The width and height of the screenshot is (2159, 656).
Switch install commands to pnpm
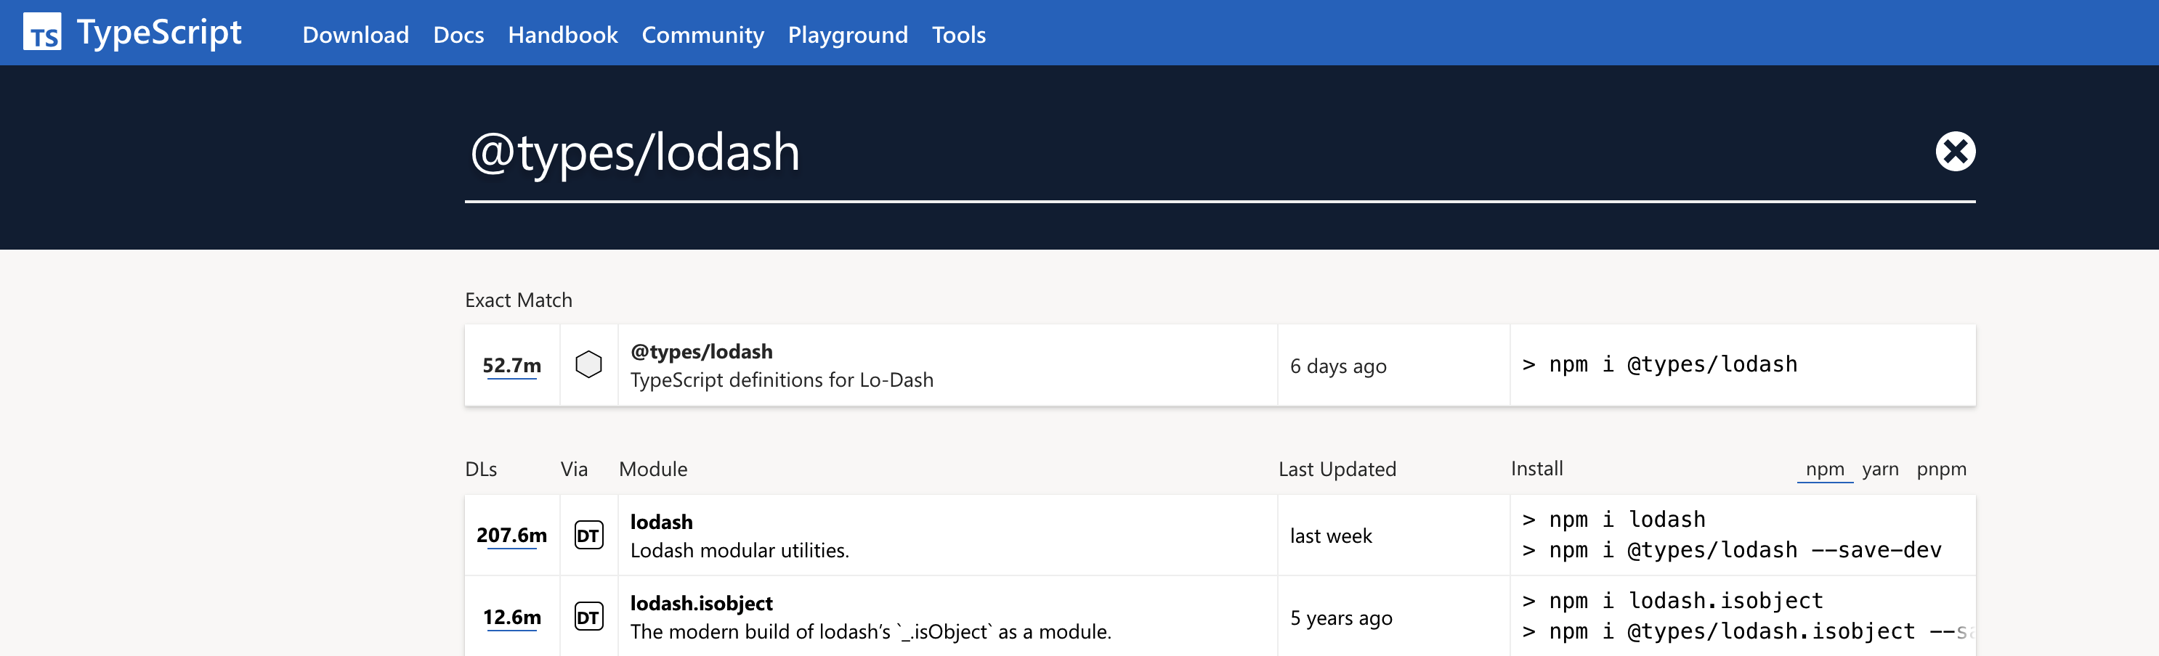pyautogui.click(x=1940, y=470)
